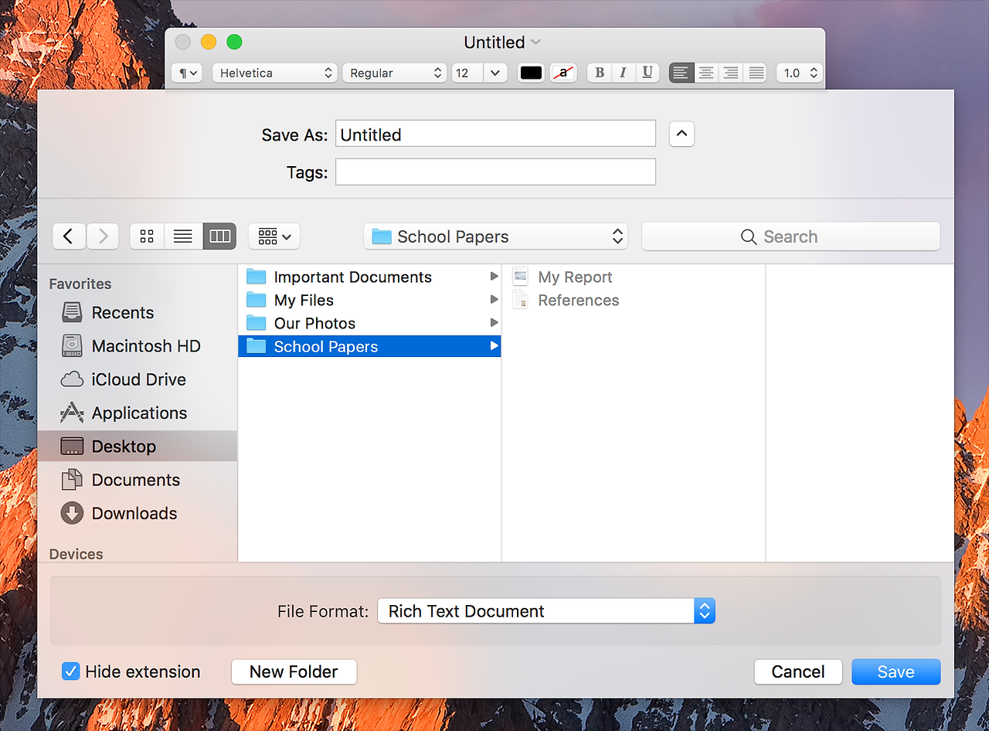The image size is (989, 731).
Task: Open the paragraph styles menu icon
Action: (186, 73)
